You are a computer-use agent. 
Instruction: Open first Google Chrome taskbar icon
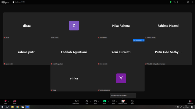tap(17, 107)
